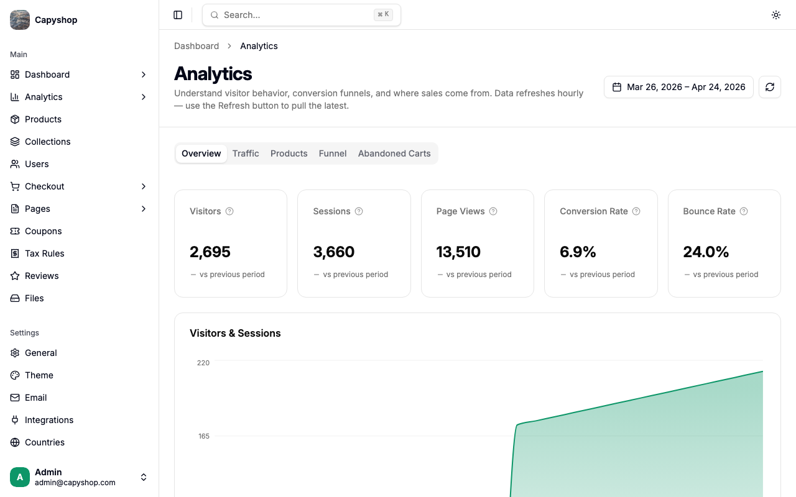
Task: Expand the Pages submenu chevron
Action: click(x=144, y=209)
